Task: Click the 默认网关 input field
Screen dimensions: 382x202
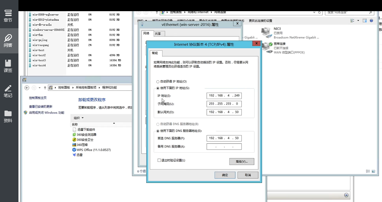Action: coord(224,112)
